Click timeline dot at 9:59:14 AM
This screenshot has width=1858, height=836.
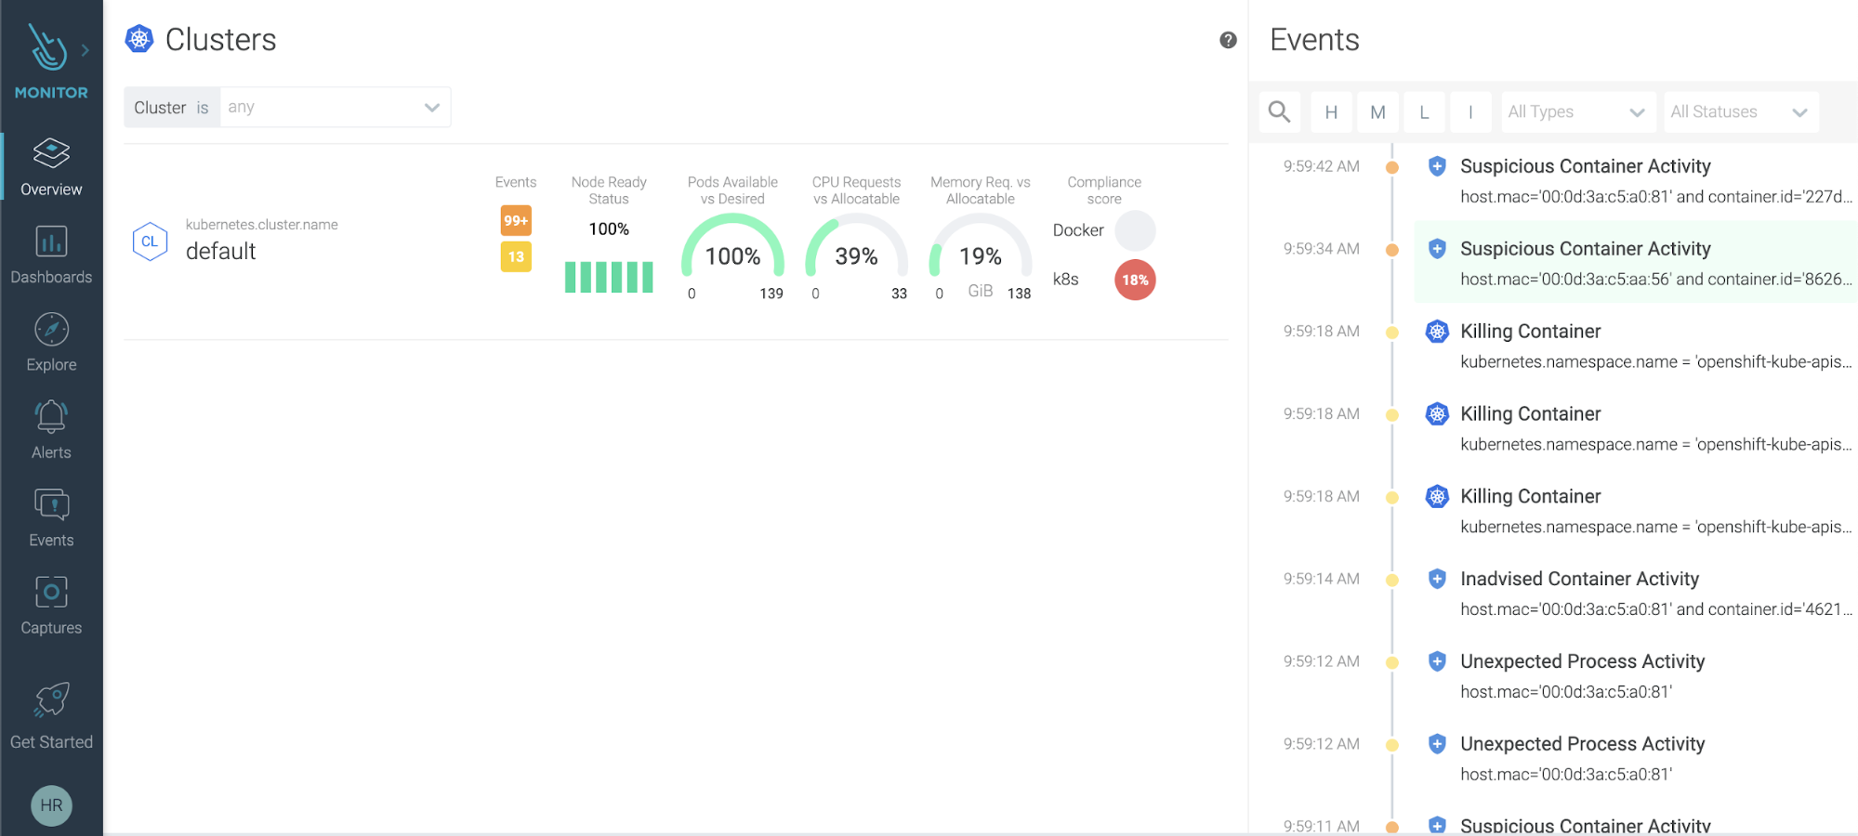click(1391, 580)
